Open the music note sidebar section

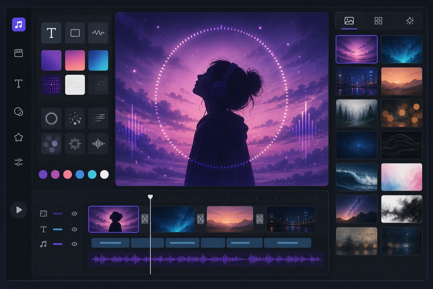click(19, 25)
